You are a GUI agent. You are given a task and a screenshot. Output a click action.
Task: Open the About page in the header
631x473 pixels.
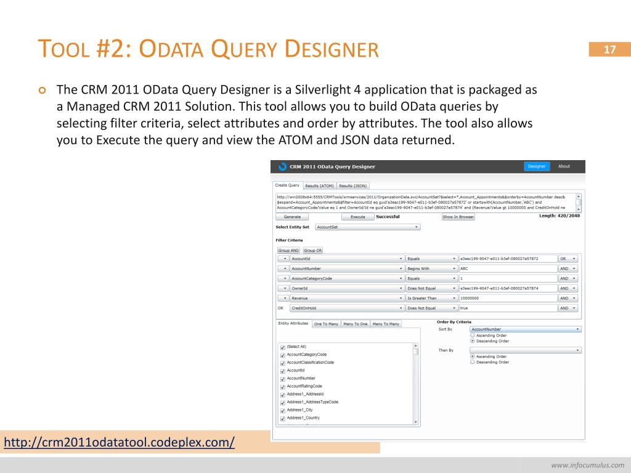pyautogui.click(x=564, y=166)
